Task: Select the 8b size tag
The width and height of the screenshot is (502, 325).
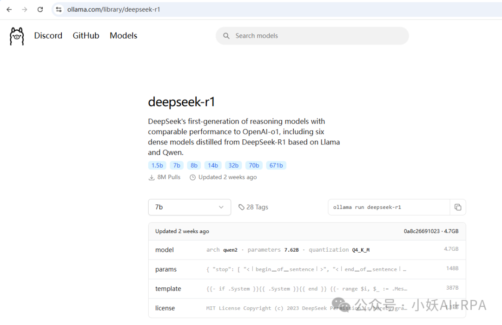Action: click(x=194, y=165)
